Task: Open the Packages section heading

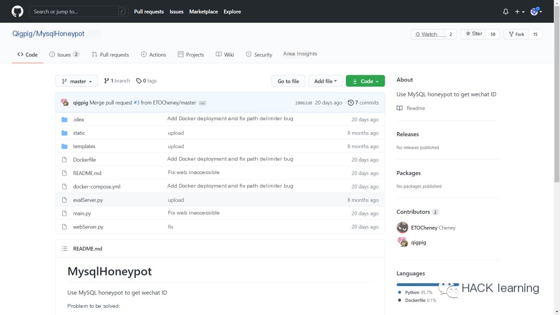Action: coord(409,173)
